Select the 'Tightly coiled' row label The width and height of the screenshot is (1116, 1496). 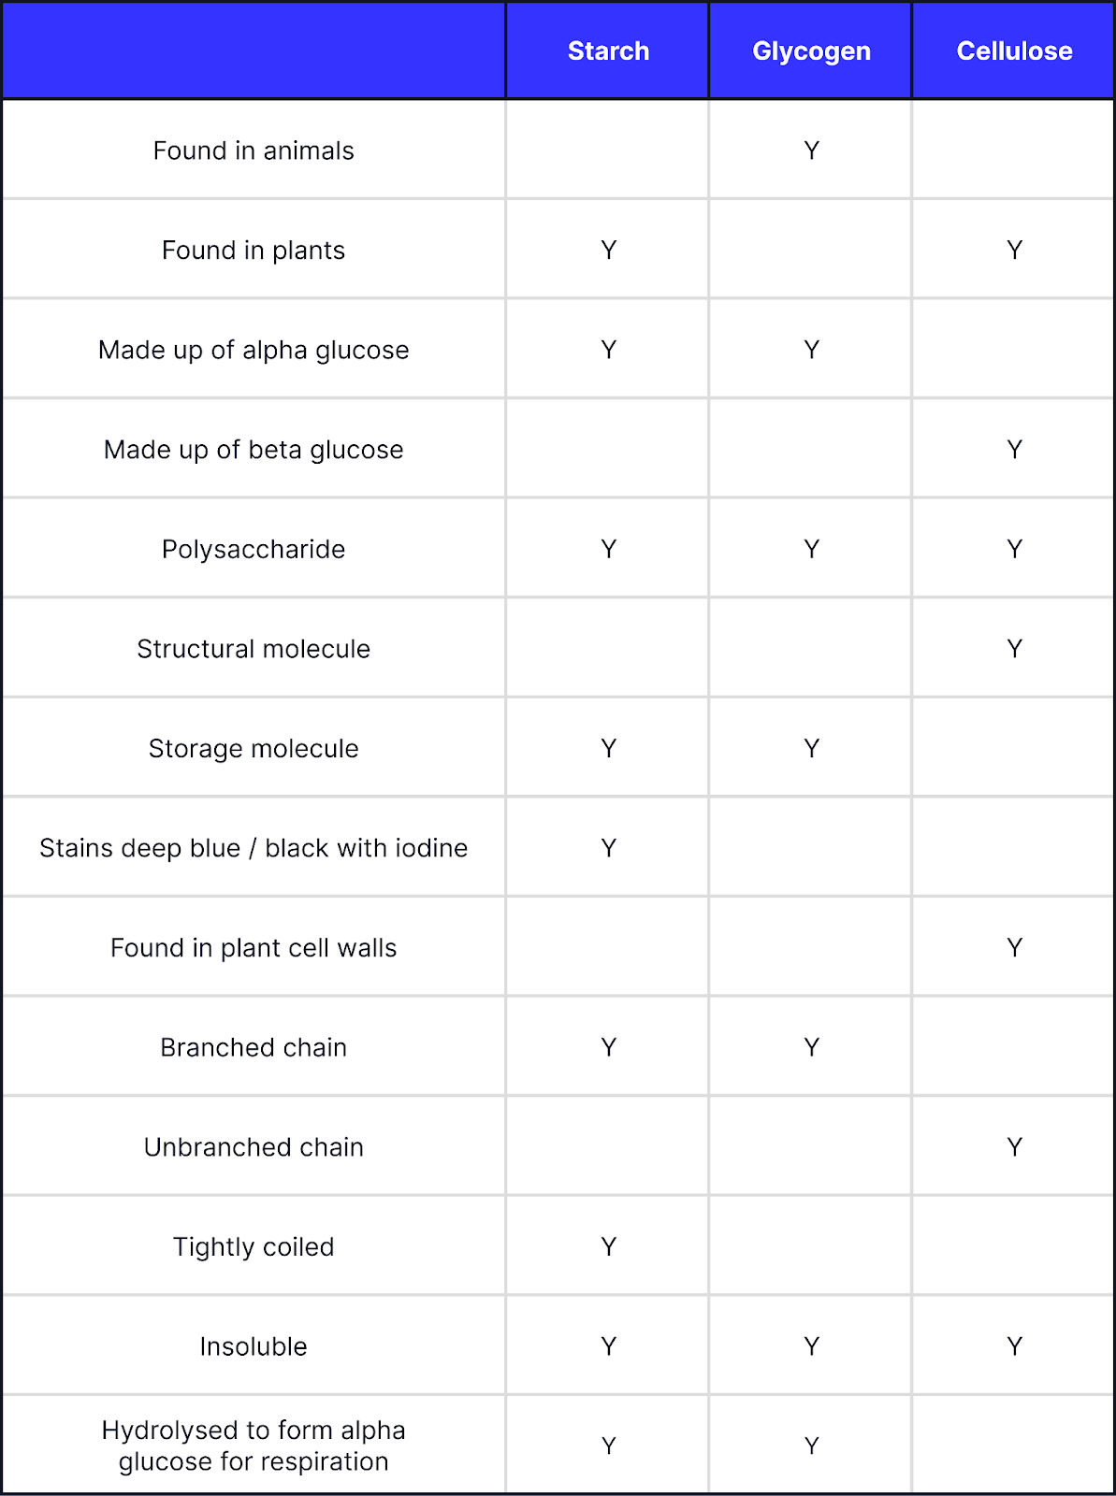click(254, 1247)
